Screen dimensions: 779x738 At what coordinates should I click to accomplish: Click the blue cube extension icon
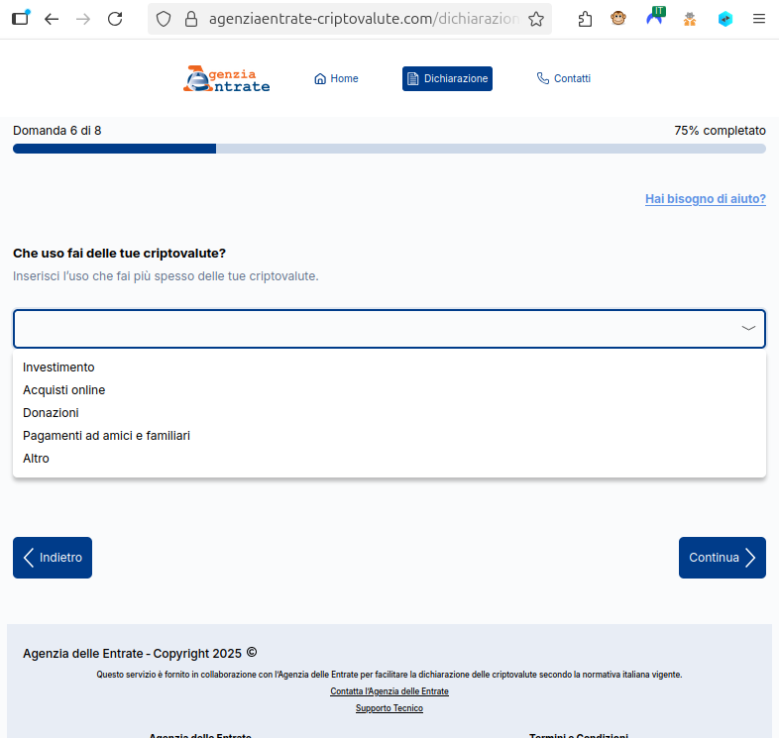(x=725, y=19)
